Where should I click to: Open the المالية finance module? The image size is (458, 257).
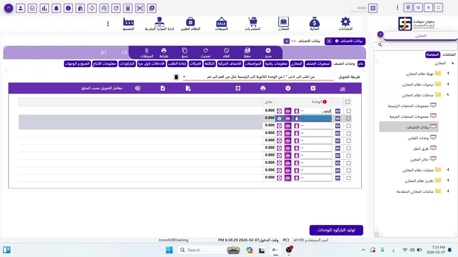315,24
